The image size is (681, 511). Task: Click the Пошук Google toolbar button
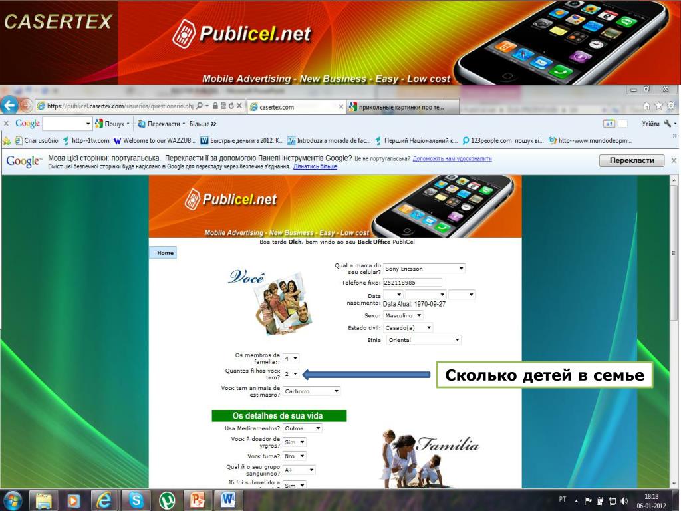(x=112, y=124)
